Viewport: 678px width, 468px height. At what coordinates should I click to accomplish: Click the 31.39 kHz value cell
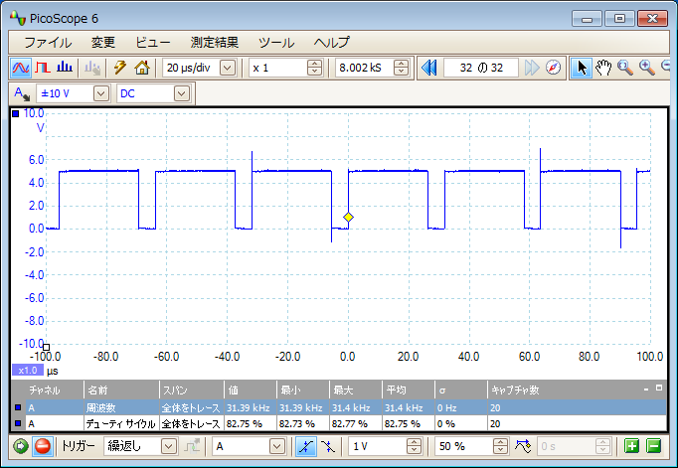(249, 408)
